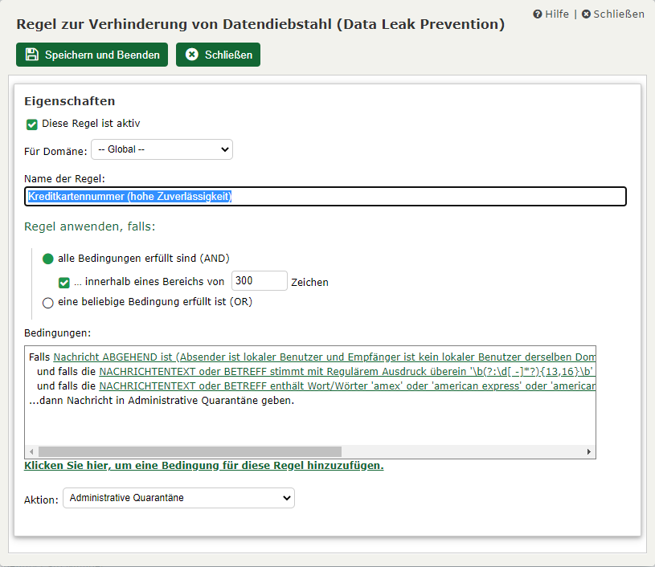Image resolution: width=655 pixels, height=567 pixels.
Task: Uncheck 'Diese Regel ist aktiv' checkbox
Action: point(32,124)
